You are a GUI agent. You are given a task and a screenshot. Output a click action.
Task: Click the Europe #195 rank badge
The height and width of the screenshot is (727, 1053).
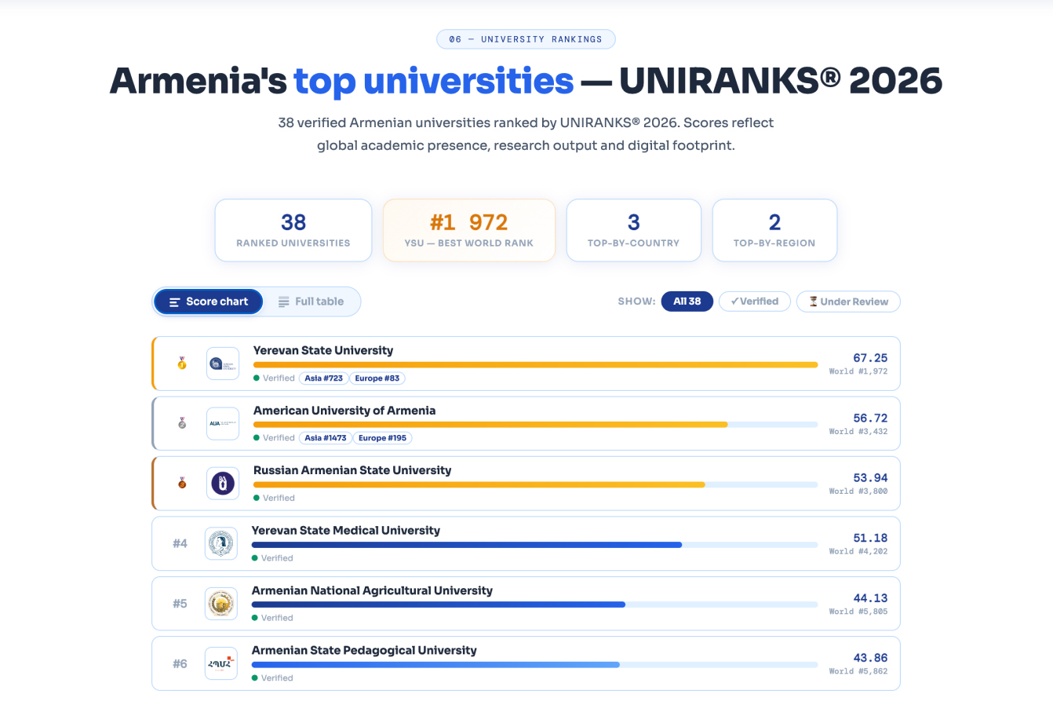click(x=382, y=438)
